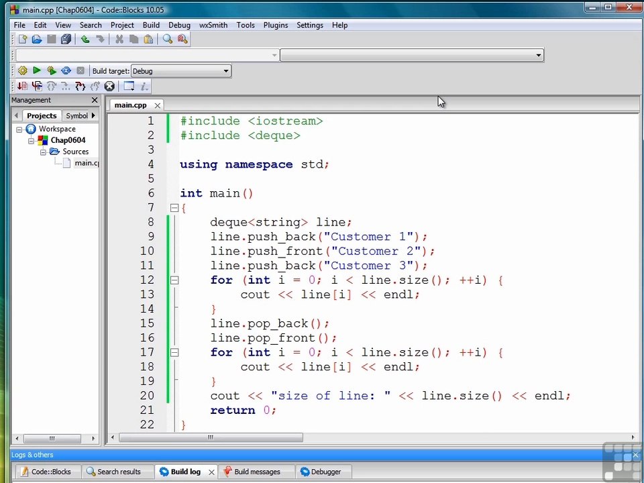
Task: Click the Save file icon
Action: tap(52, 40)
